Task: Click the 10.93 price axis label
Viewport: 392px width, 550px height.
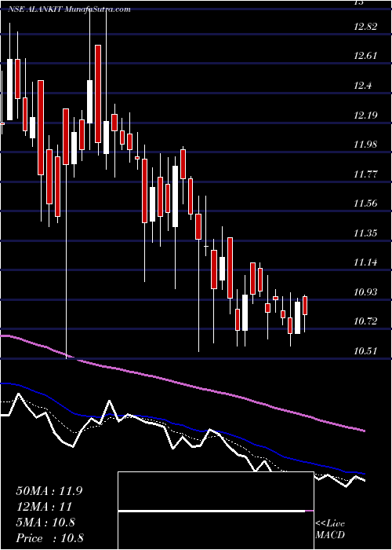Action: pyautogui.click(x=365, y=291)
